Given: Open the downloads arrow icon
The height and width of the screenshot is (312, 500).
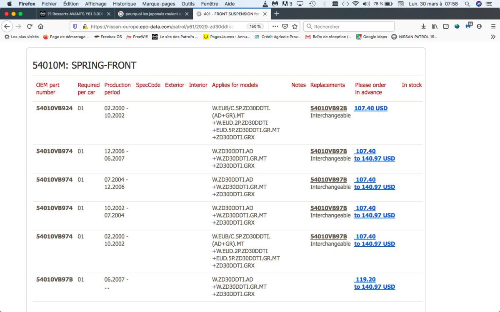Looking at the screenshot, I should click(423, 26).
